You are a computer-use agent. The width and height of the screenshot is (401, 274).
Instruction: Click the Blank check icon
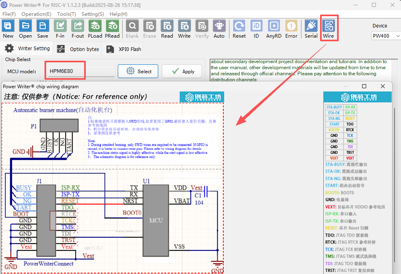tap(132, 29)
